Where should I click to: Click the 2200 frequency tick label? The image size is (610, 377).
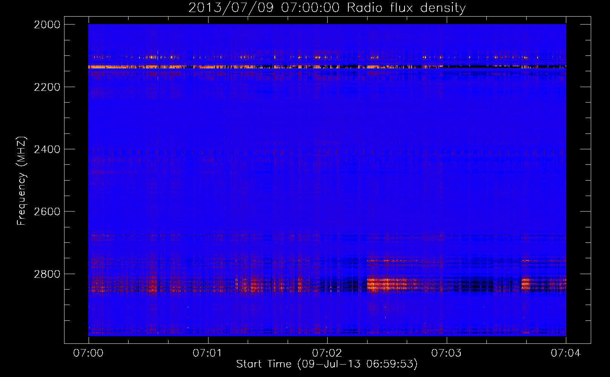(x=47, y=87)
